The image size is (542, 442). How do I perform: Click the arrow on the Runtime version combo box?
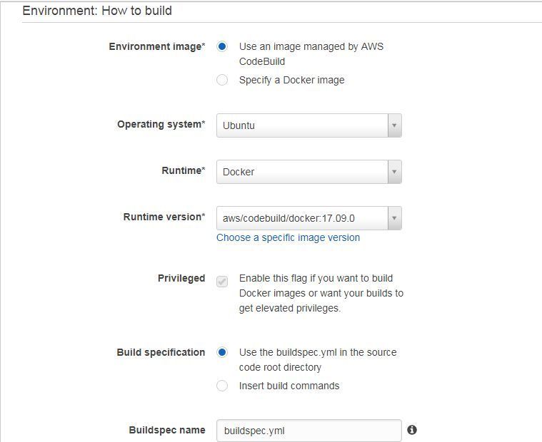394,218
